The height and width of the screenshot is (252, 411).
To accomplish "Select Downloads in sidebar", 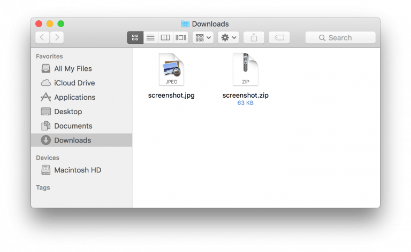I will coord(81,140).
